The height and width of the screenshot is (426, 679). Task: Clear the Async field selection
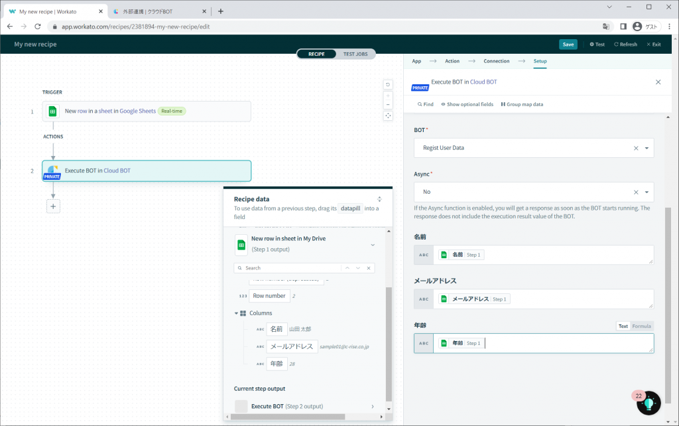pos(636,192)
